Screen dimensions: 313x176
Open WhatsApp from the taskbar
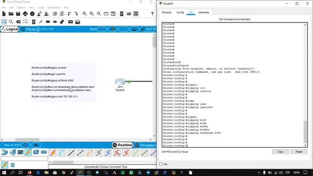[131, 173]
